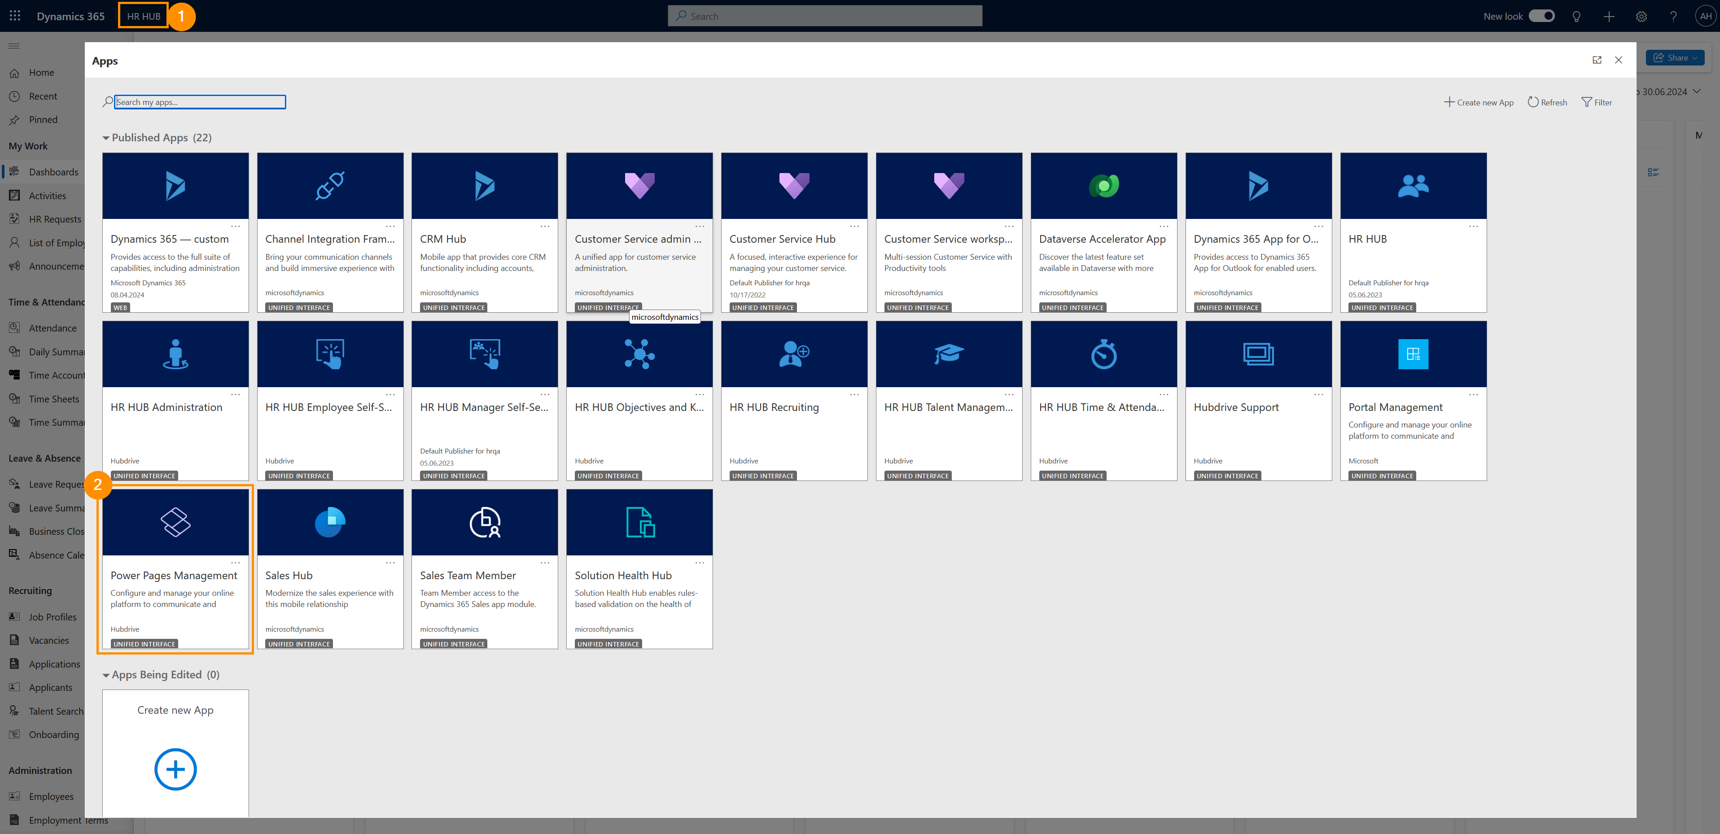1720x834 pixels.
Task: Open the Customer Service admin center app icon
Action: point(639,186)
